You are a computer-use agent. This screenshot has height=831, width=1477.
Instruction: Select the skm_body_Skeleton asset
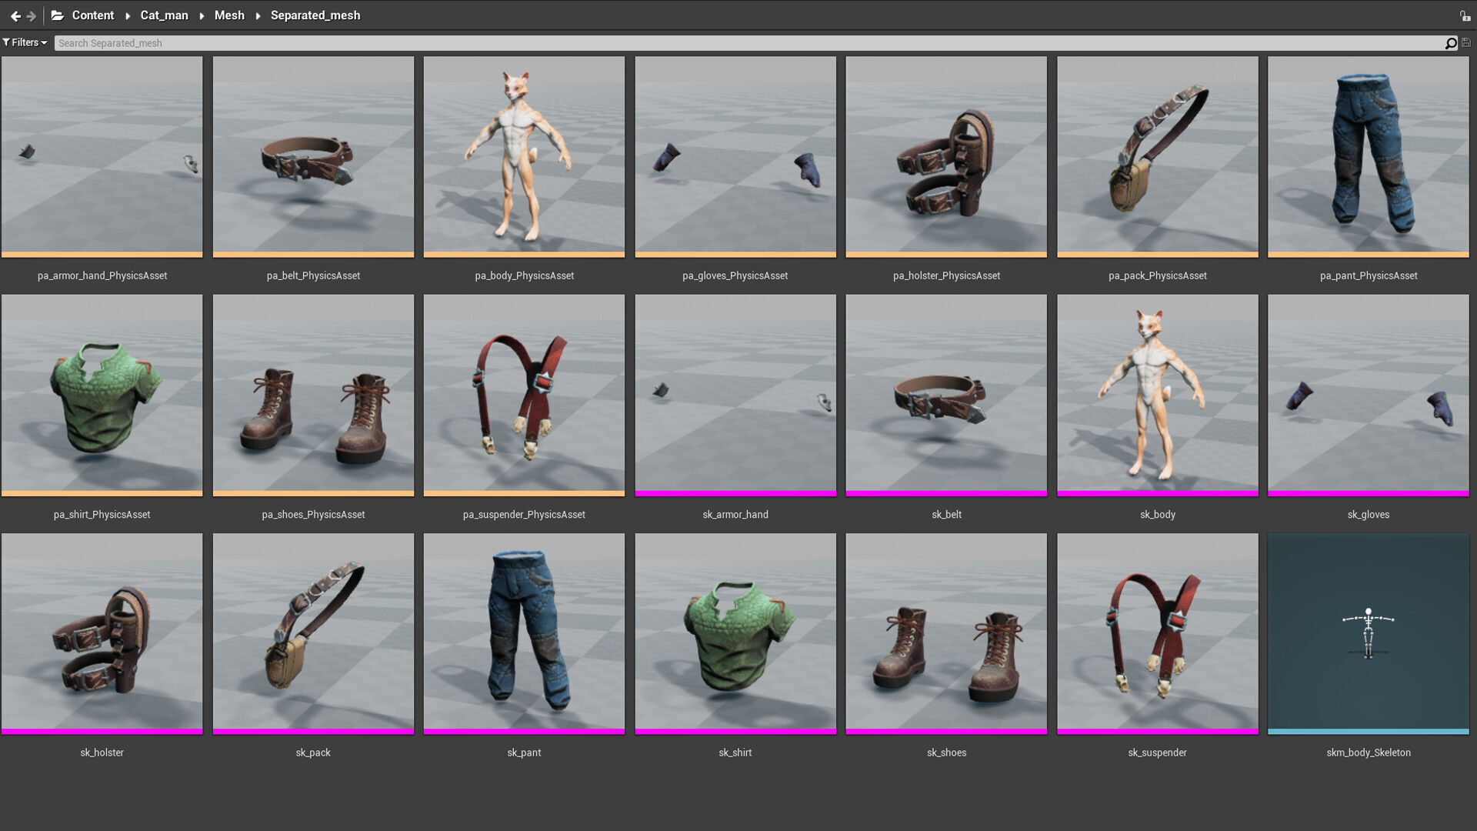click(1368, 633)
